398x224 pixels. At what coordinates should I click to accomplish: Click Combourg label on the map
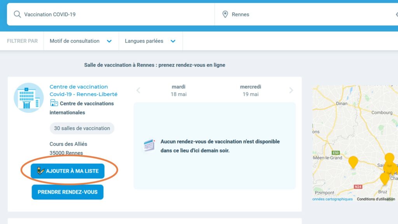pos(382,112)
